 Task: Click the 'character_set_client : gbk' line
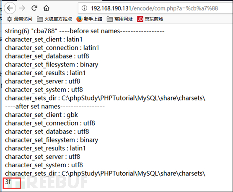pos(41,115)
